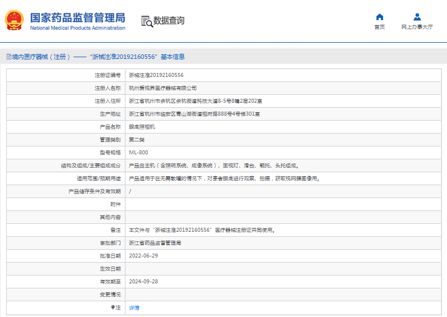Open the 详情 link in the 注 row
Screen dimensions: 447x317
pos(134,308)
